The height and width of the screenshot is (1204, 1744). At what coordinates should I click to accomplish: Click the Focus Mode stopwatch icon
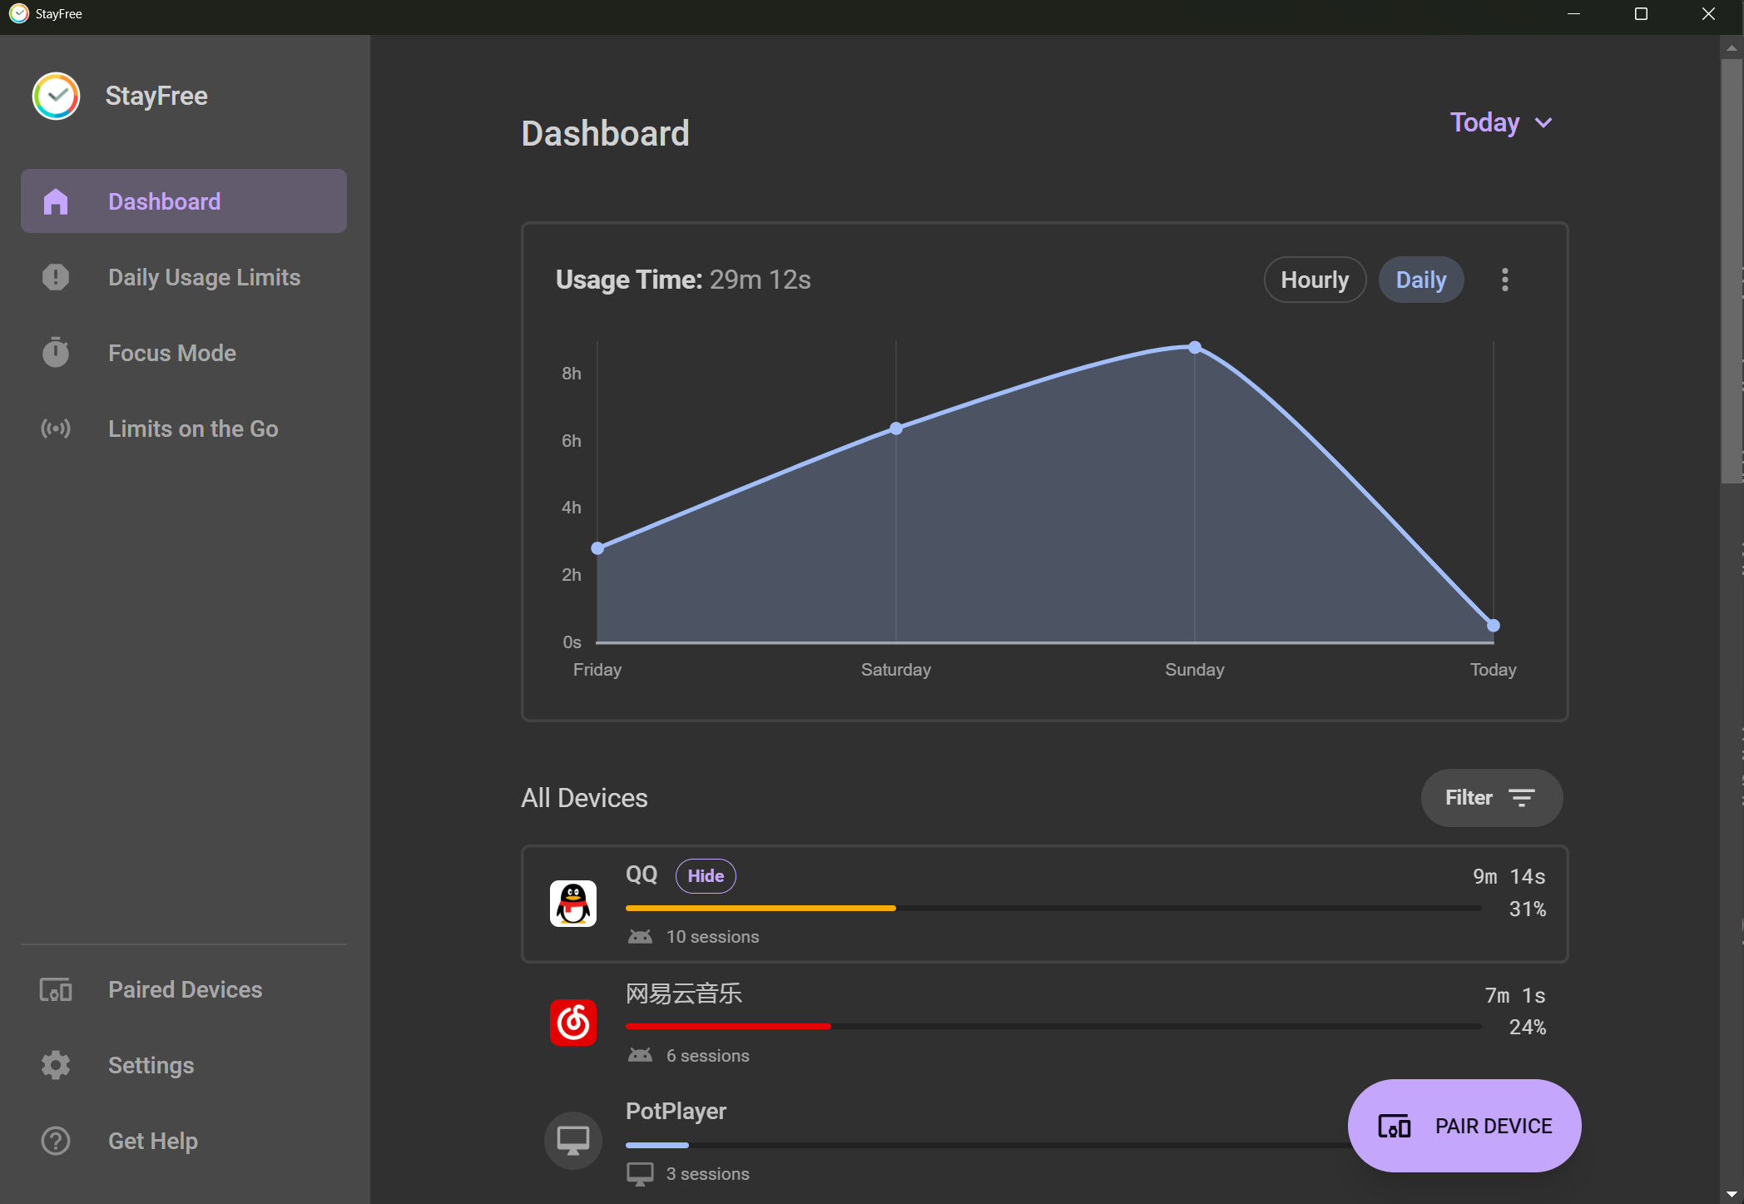pyautogui.click(x=56, y=353)
